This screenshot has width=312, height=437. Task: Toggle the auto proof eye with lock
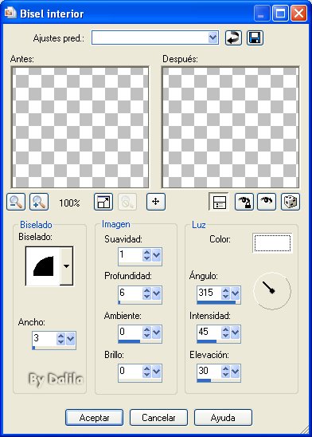click(244, 202)
